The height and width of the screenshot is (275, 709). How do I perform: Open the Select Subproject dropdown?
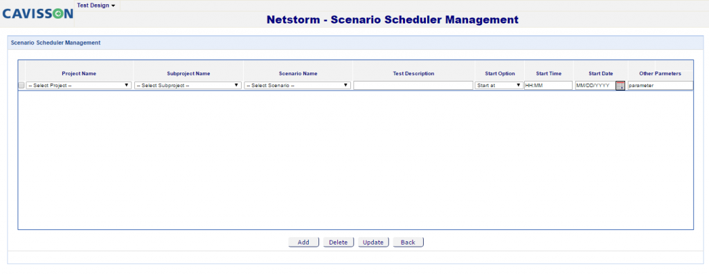pyautogui.click(x=188, y=86)
